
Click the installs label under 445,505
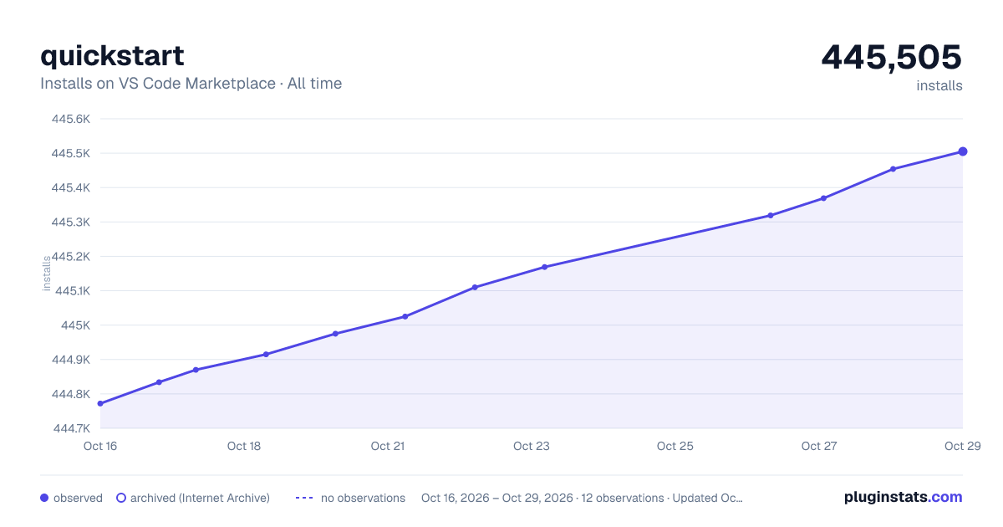click(939, 85)
